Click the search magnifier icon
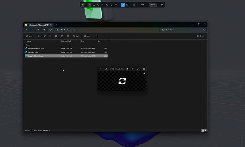This screenshot has height=147, width=245. (203, 30)
